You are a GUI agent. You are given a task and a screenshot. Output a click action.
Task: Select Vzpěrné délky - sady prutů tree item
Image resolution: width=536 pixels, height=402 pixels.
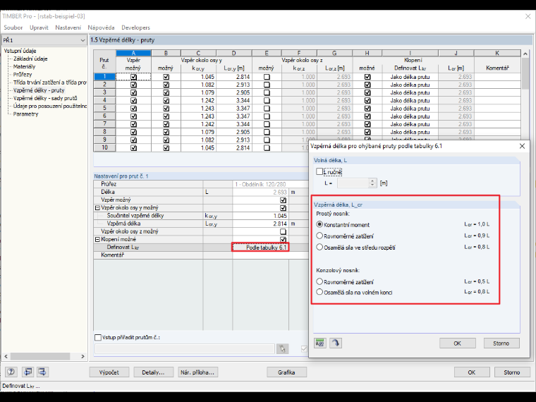[x=45, y=98]
